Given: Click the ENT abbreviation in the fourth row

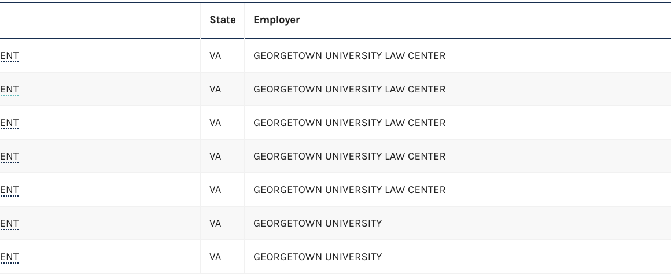Looking at the screenshot, I should (9, 157).
